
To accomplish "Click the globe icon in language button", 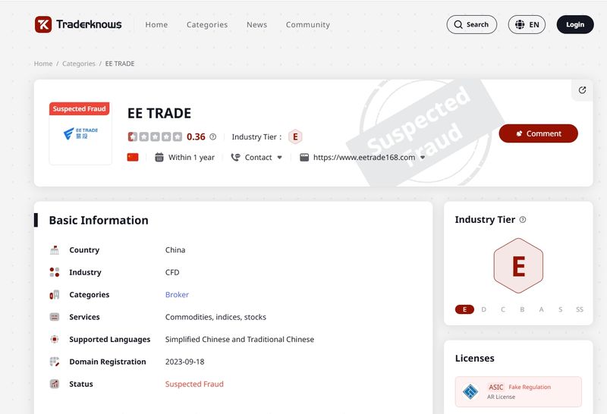I will 520,24.
